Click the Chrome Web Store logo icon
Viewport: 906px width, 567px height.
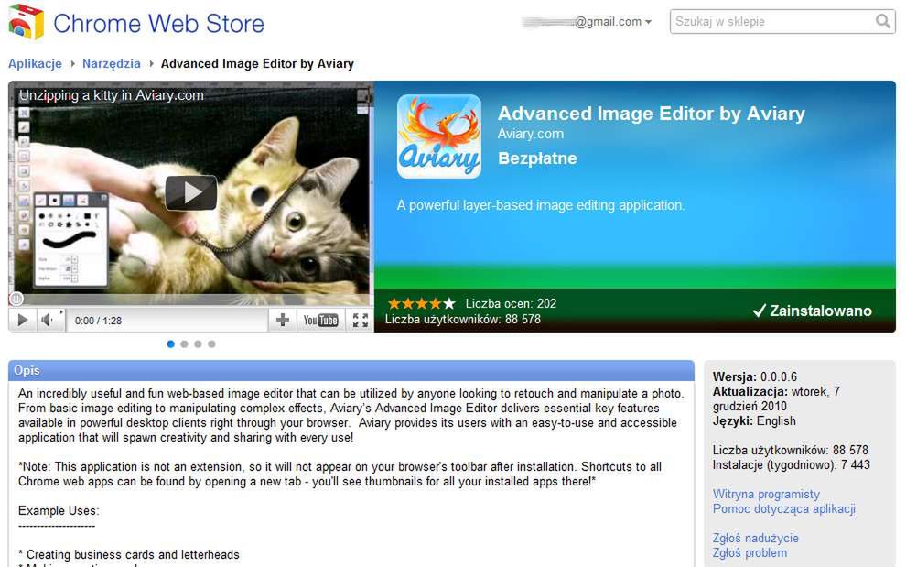click(26, 22)
